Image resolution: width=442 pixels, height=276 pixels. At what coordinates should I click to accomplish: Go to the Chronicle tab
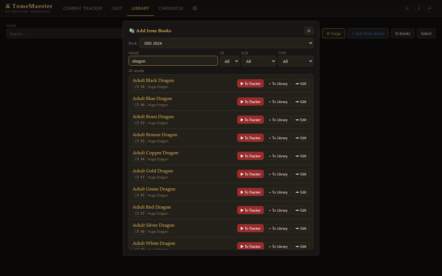[x=171, y=8]
